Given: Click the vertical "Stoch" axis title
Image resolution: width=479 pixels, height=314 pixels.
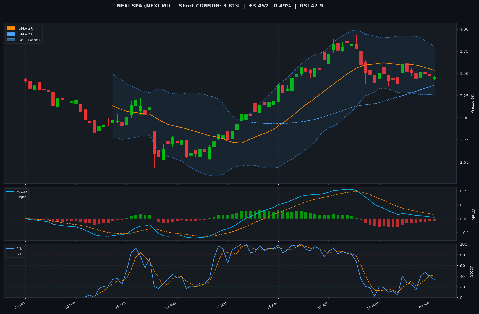Looking at the screenshot, I should [x=472, y=271].
